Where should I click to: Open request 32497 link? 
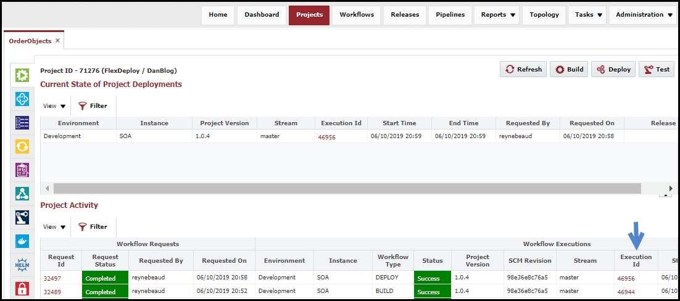[x=52, y=278]
